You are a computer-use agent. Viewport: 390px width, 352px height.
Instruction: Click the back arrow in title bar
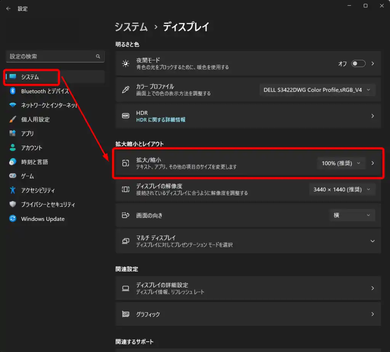coord(8,8)
